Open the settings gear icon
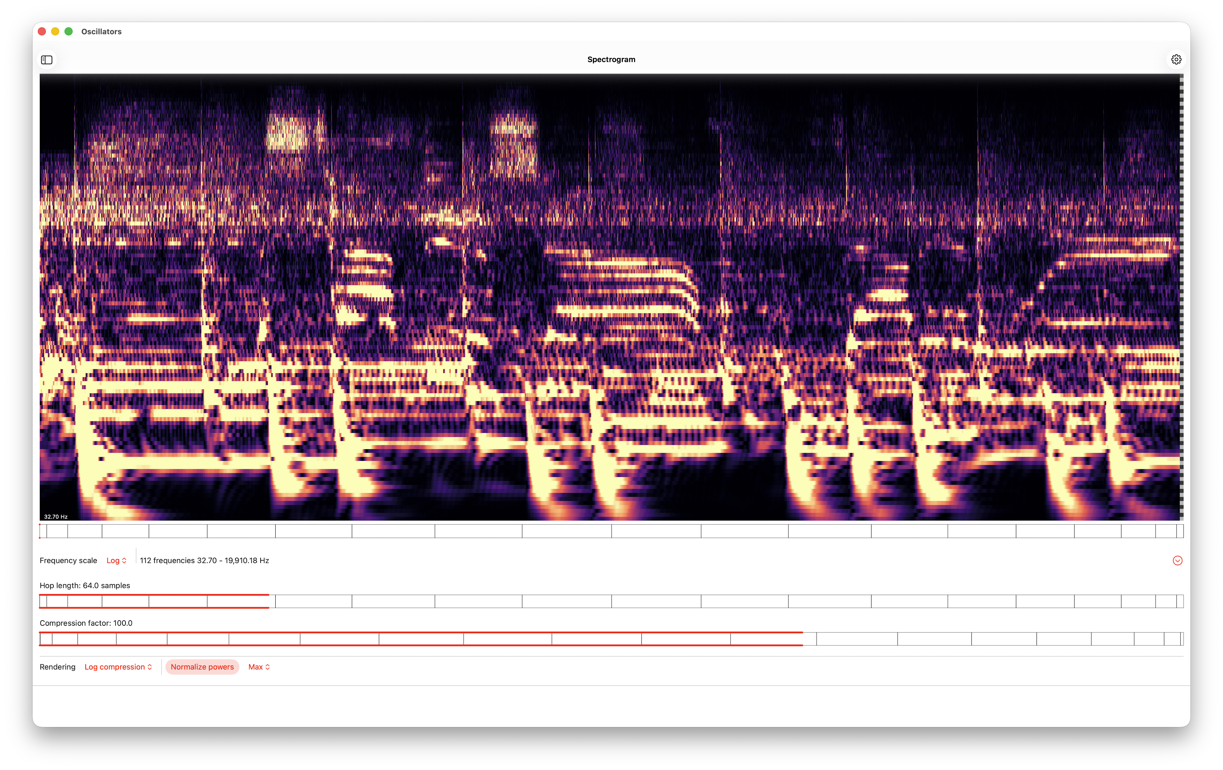Viewport: 1223px width, 770px height. pyautogui.click(x=1176, y=60)
